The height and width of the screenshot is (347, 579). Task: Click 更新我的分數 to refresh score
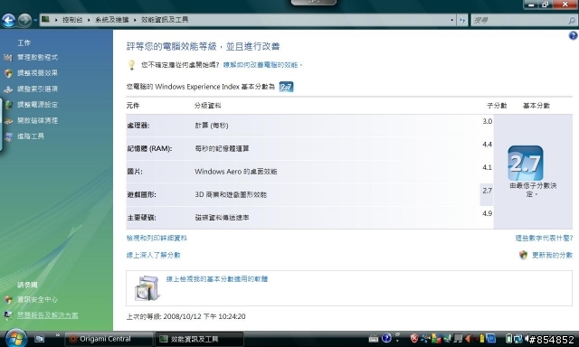[552, 255]
